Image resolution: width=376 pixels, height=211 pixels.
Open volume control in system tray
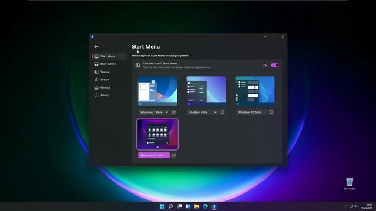[356, 206]
